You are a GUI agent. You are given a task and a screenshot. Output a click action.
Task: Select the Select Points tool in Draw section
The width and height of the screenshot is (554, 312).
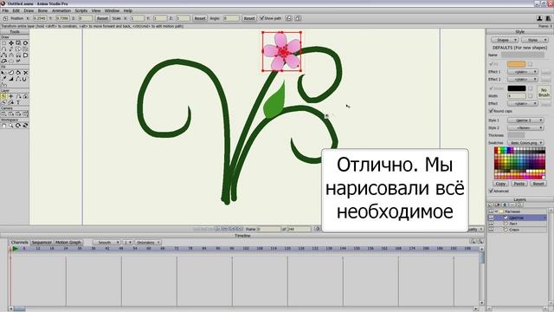pos(3,42)
